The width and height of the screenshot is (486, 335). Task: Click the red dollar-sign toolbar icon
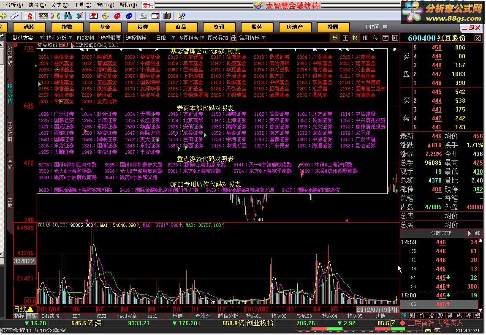click(30, 16)
